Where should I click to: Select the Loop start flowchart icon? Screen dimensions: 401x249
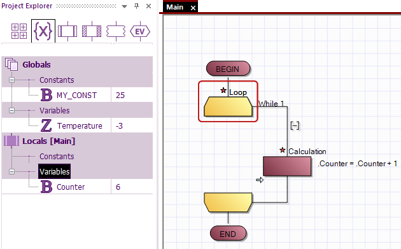click(228, 106)
